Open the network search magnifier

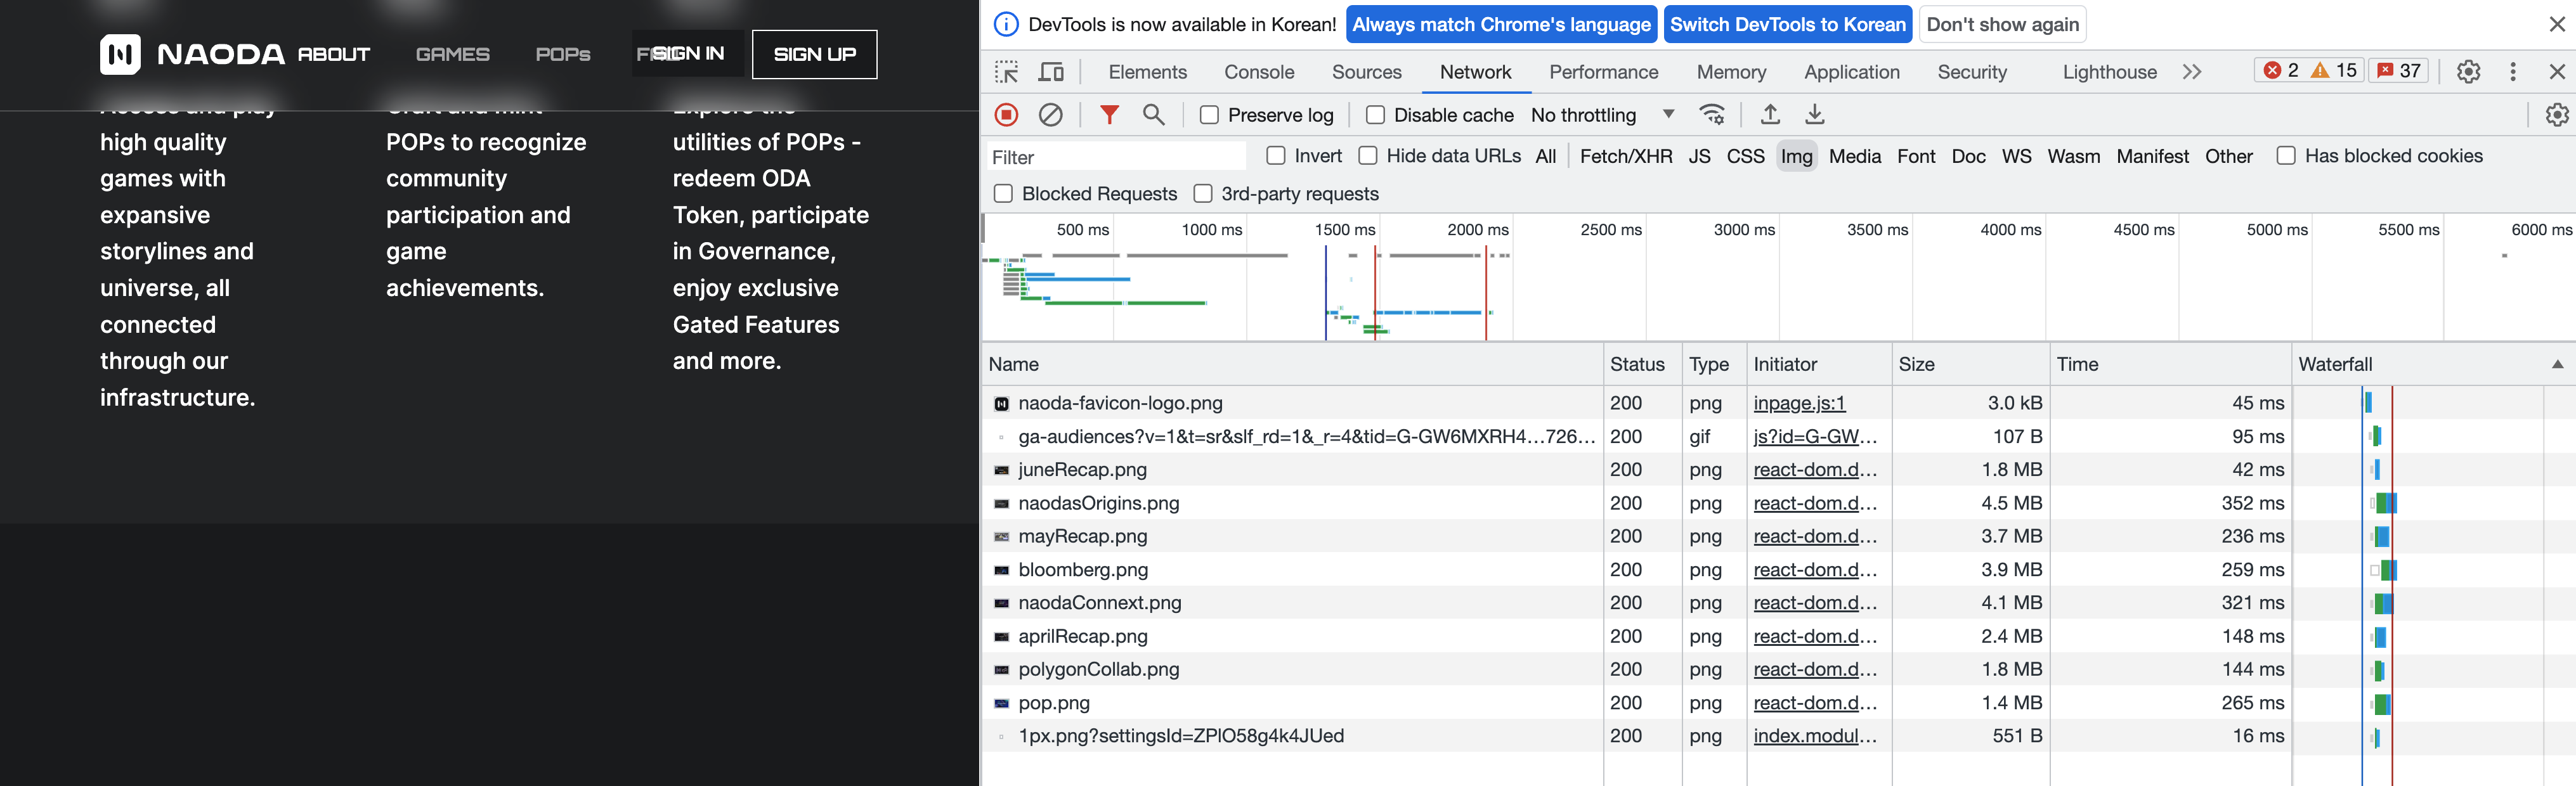[x=1153, y=115]
